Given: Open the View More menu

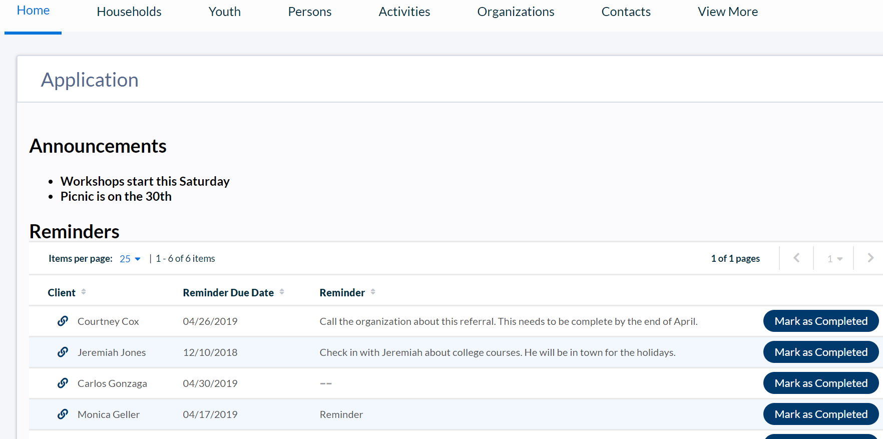Looking at the screenshot, I should (x=727, y=12).
